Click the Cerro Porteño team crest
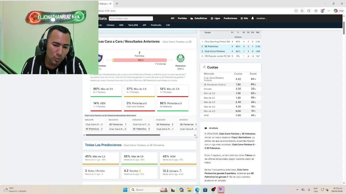 click(100, 58)
